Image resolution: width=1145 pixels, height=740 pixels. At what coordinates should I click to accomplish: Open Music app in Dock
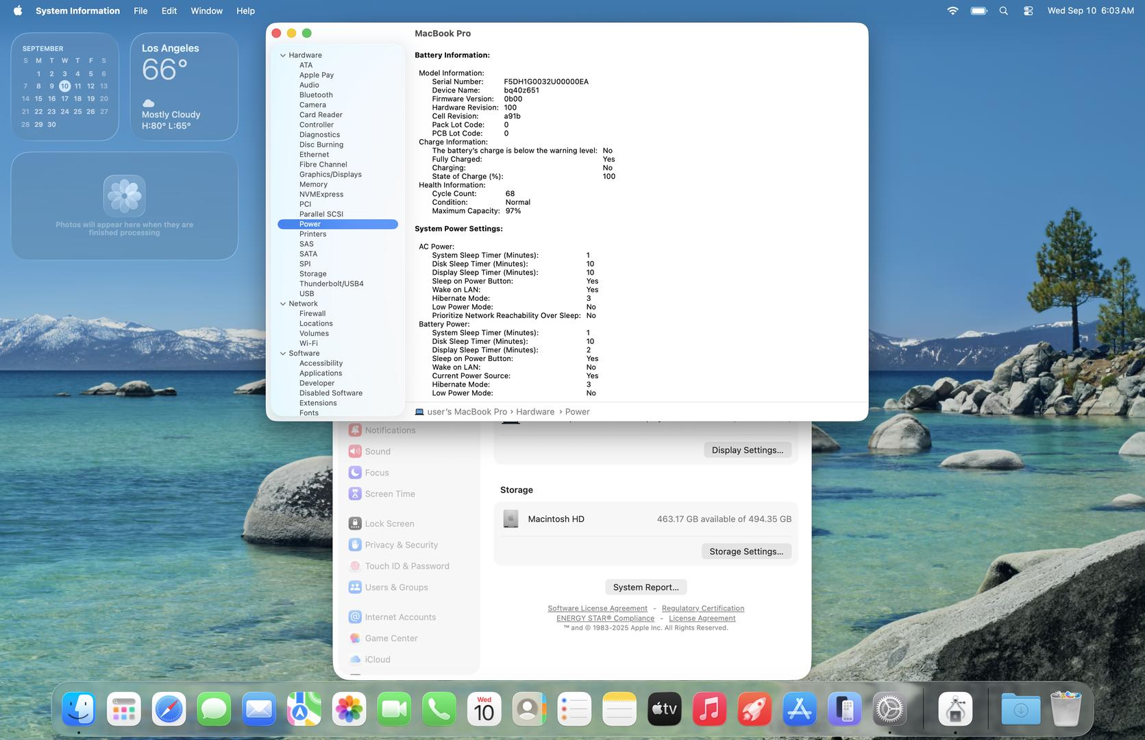point(710,709)
